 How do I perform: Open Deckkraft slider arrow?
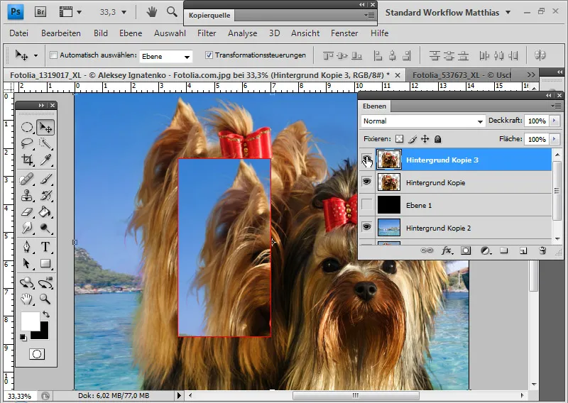click(555, 121)
